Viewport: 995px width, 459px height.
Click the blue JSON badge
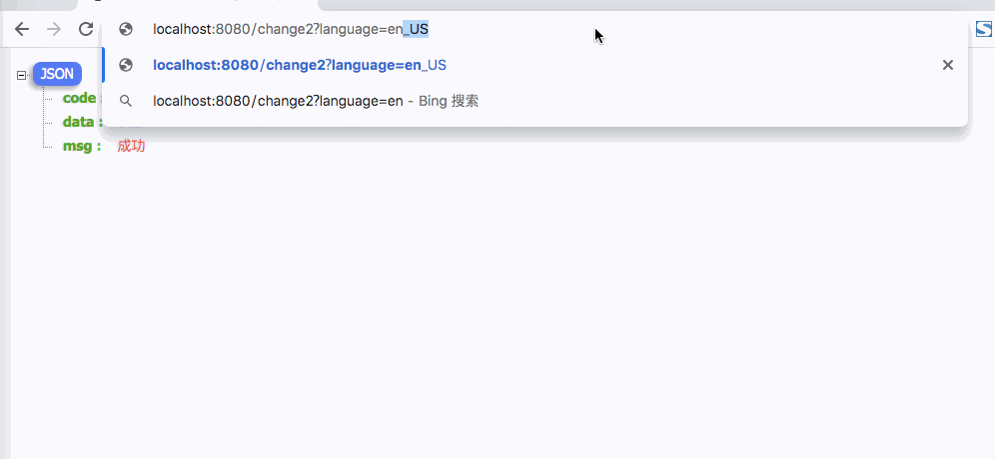57,74
